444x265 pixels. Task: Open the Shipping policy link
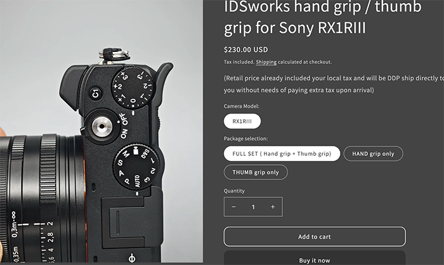[266, 62]
